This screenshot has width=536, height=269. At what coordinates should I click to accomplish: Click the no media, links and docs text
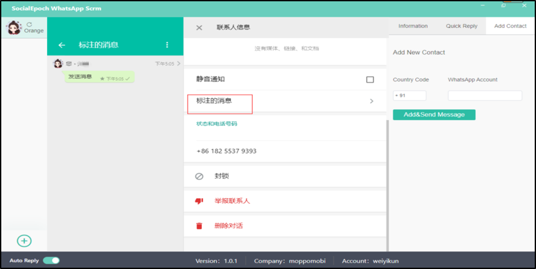click(x=286, y=48)
